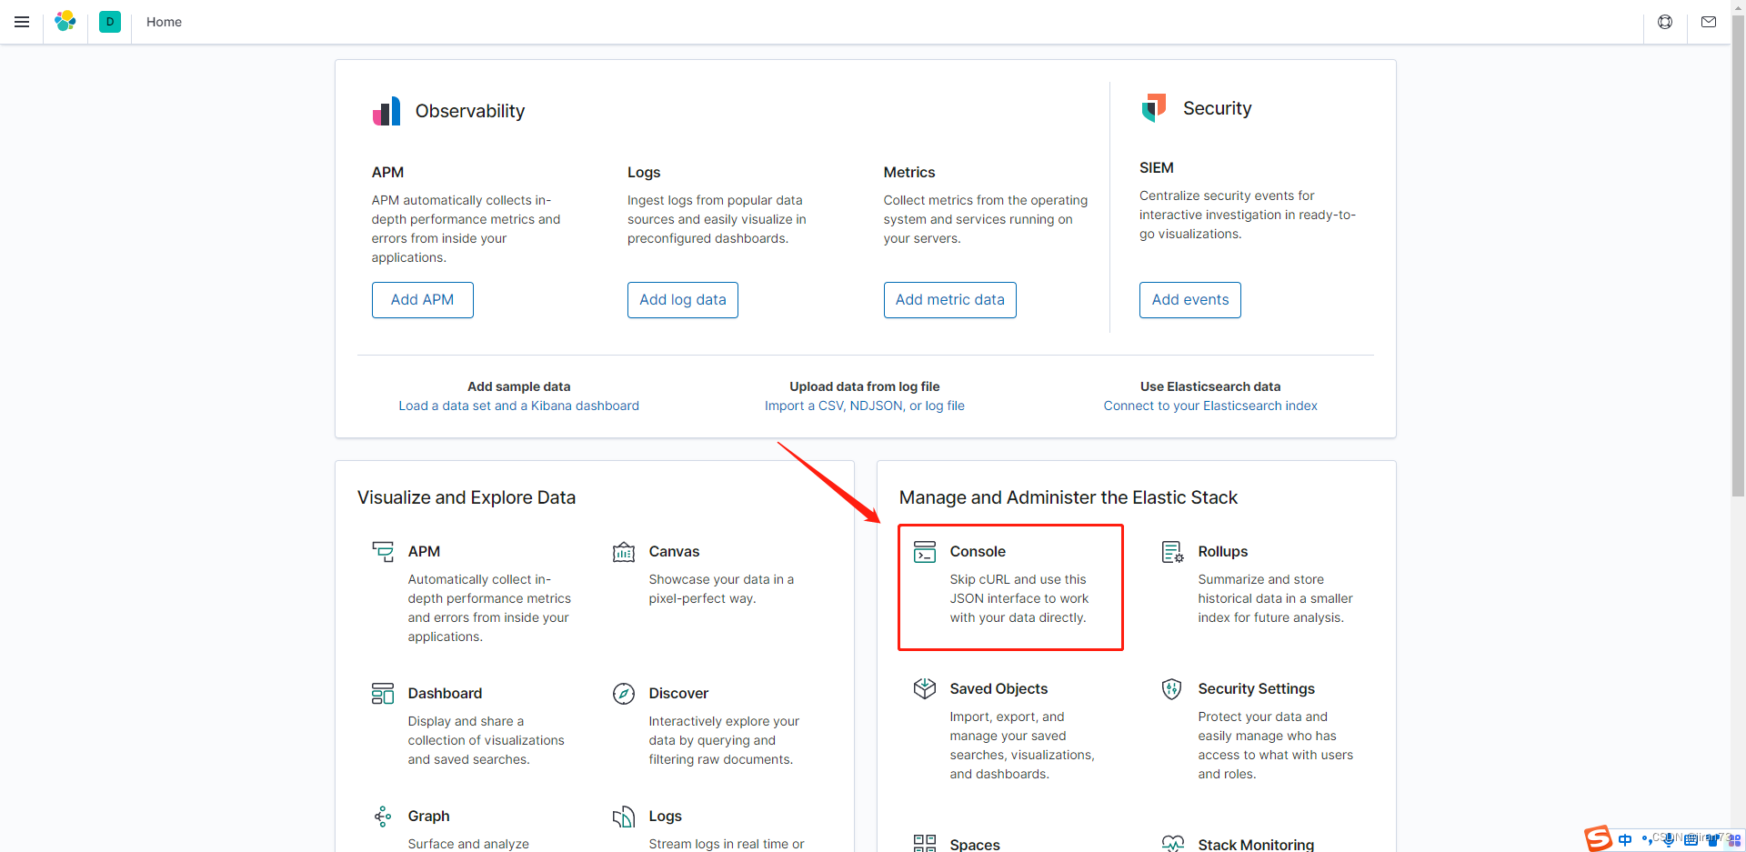Screen dimensions: 1746x852
Task: Click Connect to your Elasticsearch index
Action: pyautogui.click(x=1209, y=406)
